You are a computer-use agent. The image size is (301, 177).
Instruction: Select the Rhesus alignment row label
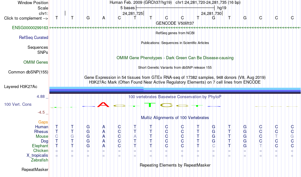(x=41, y=131)
